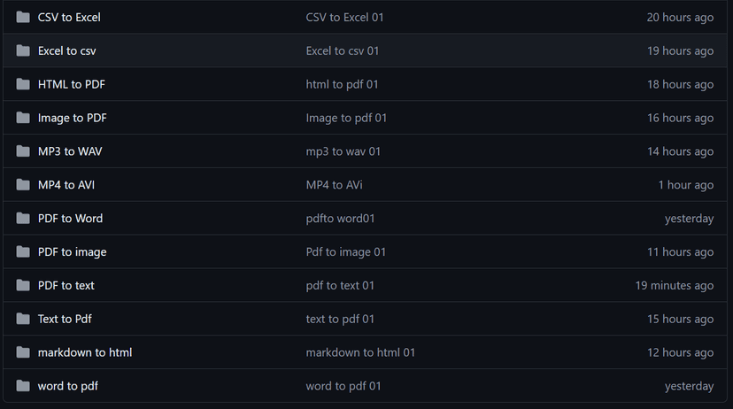Click the folder icon beside Excel to csv
Screen dimensions: 733x409
23,51
